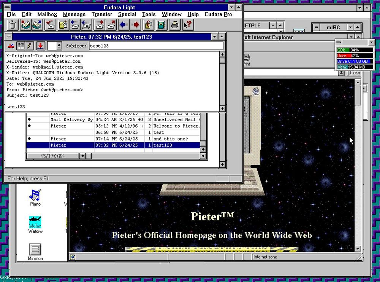Open the Address Book green notebook icon
This screenshot has height=282, width=380.
[161, 25]
